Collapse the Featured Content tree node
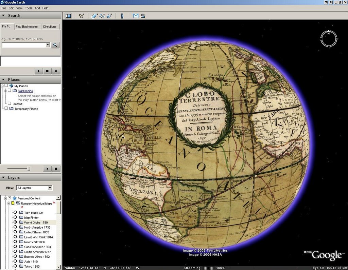This screenshot has width=348, height=270. click(x=5, y=198)
